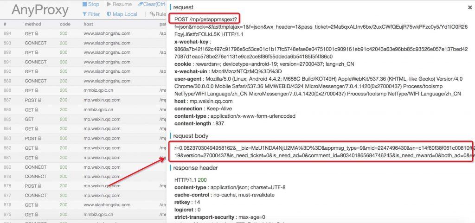
Task: Select host mp.weixin.qq.com in row 885
Action: click(102, 119)
